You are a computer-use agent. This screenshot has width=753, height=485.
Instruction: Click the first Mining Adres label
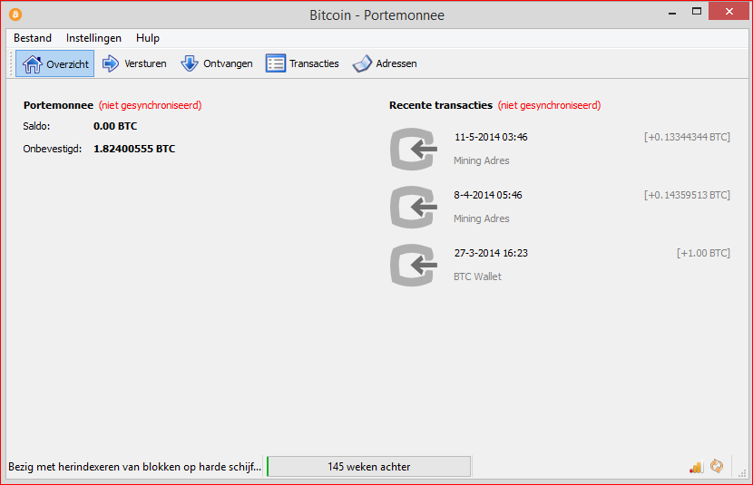pyautogui.click(x=481, y=160)
